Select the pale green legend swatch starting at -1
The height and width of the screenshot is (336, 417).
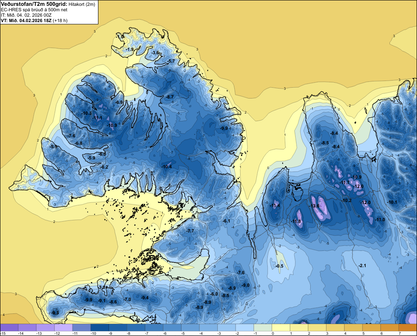(x=262, y=328)
